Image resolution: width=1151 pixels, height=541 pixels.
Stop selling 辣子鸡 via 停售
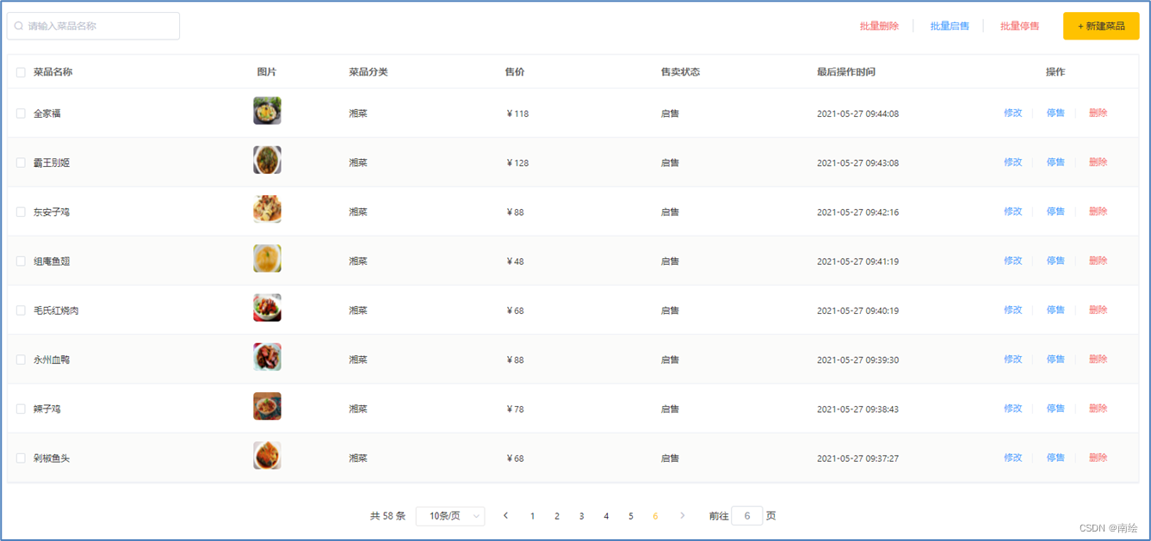(x=1055, y=408)
